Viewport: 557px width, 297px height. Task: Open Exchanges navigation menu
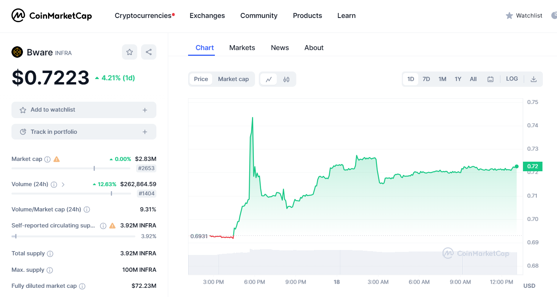click(x=207, y=16)
